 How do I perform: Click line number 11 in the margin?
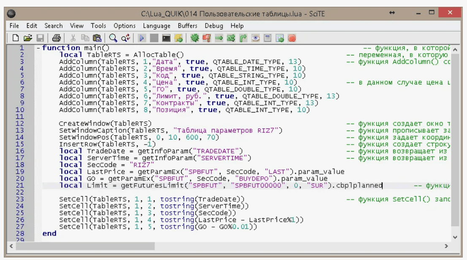[20, 117]
